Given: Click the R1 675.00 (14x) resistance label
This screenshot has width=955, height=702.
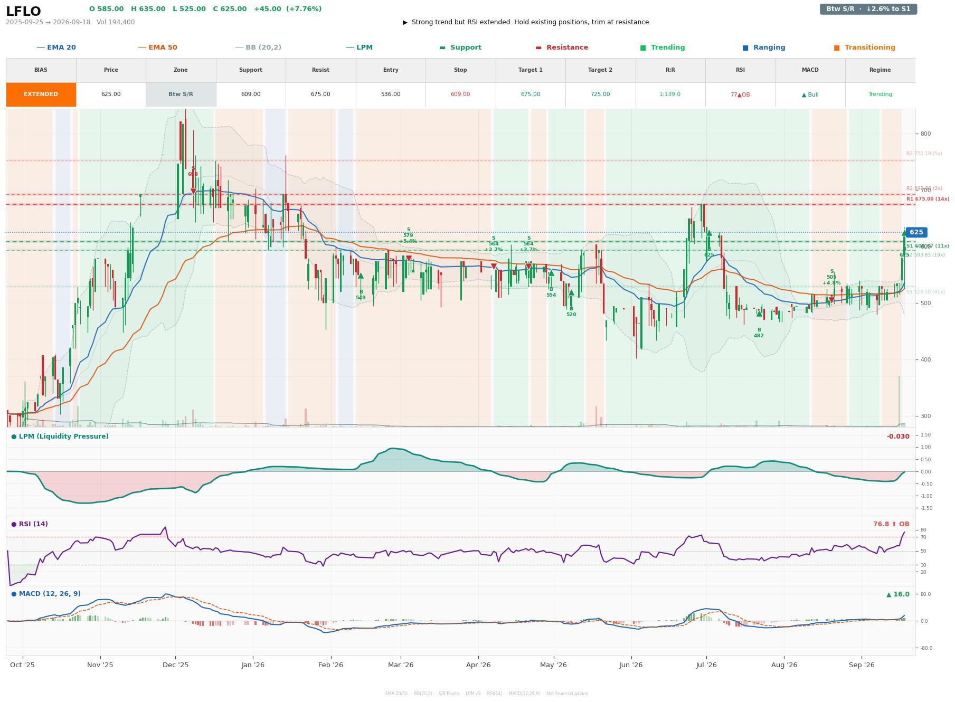Looking at the screenshot, I should click(x=928, y=199).
